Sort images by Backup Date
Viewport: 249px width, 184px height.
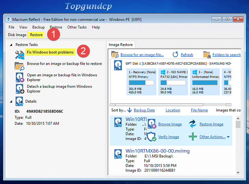click(x=144, y=110)
